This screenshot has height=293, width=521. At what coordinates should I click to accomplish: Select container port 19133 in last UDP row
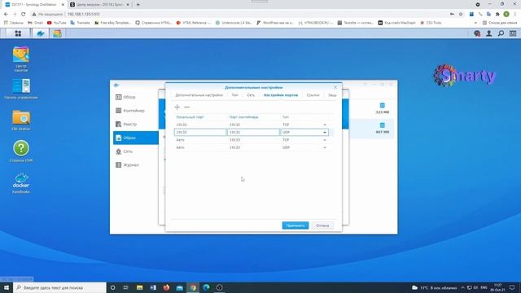(253, 147)
